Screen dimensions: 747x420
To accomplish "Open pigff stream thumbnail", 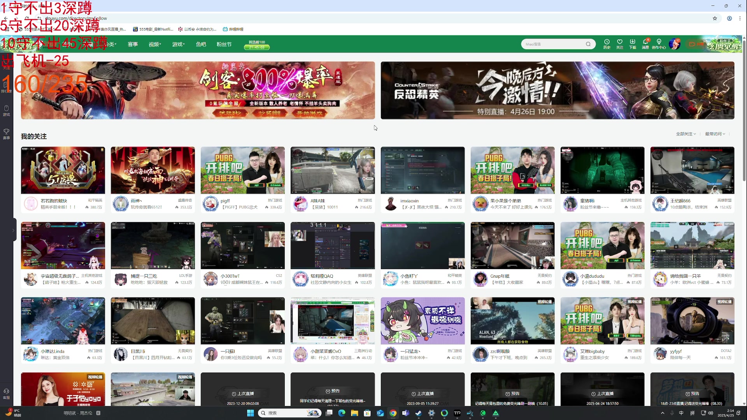I will point(243,170).
